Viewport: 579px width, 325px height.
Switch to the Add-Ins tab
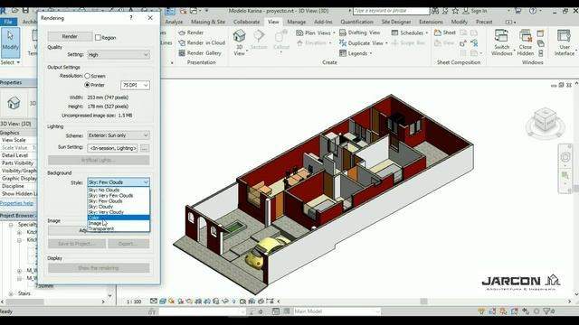coord(323,22)
